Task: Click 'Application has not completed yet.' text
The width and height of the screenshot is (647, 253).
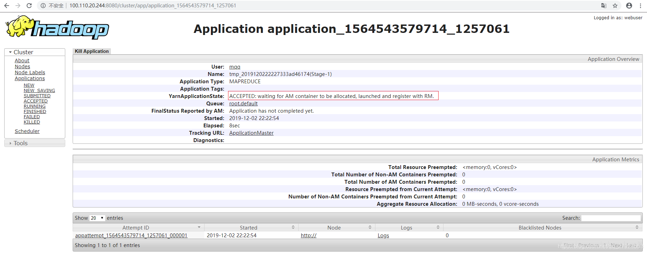Action: [x=272, y=111]
